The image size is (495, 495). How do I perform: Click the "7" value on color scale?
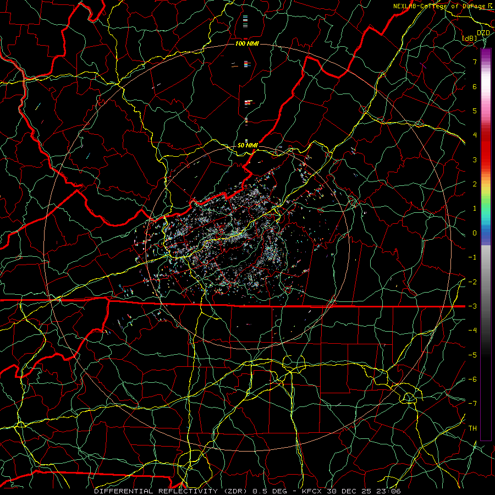coord(475,62)
